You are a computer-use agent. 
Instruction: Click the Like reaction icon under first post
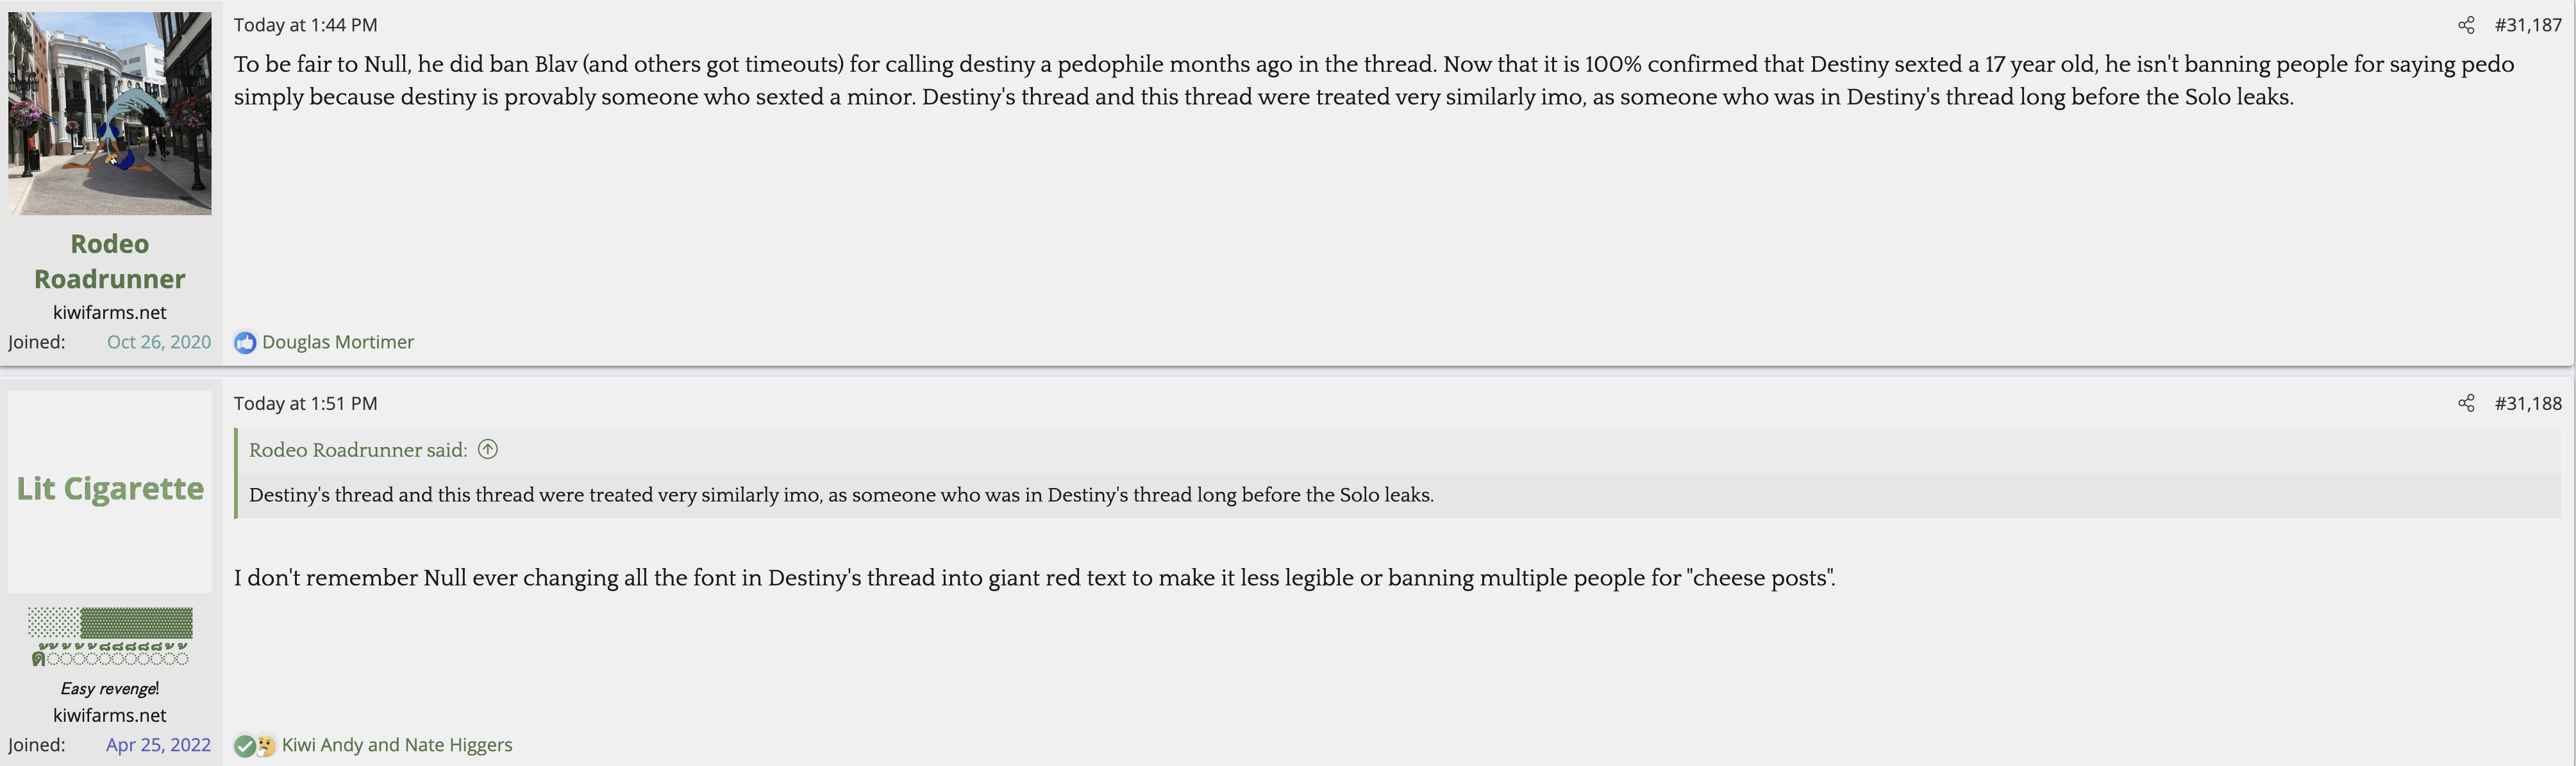pos(245,343)
